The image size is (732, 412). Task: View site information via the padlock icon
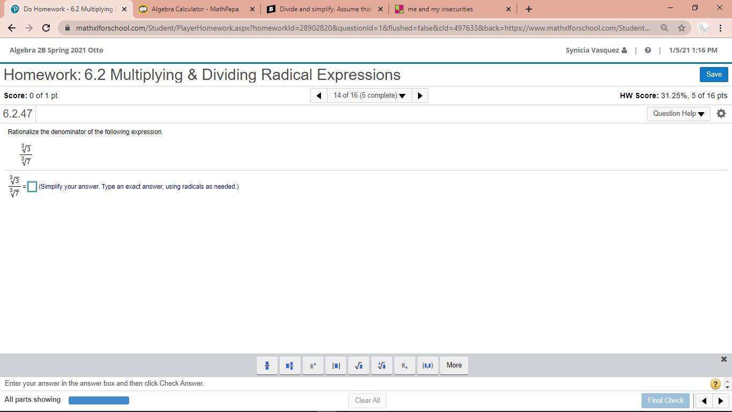coord(68,28)
